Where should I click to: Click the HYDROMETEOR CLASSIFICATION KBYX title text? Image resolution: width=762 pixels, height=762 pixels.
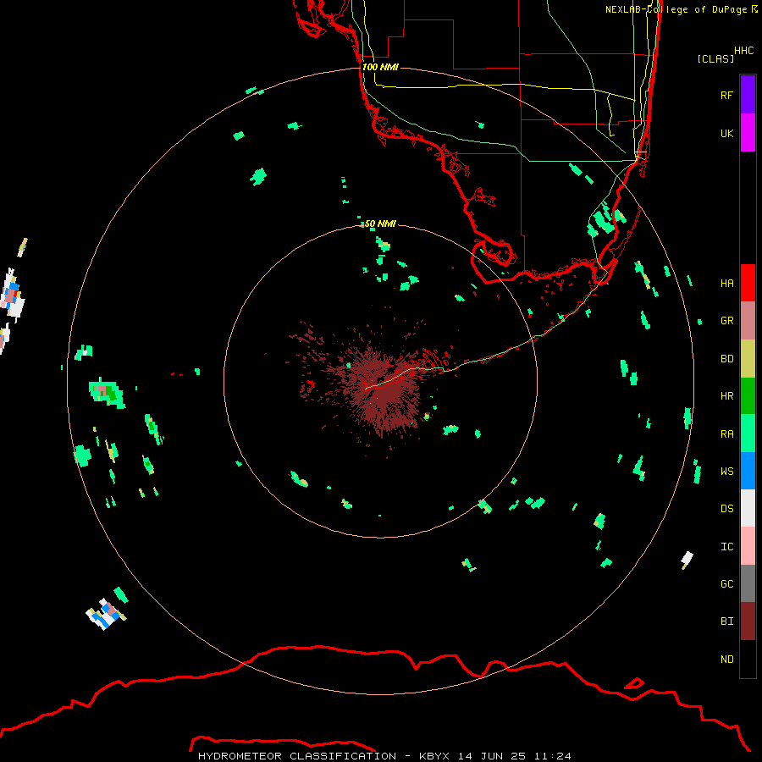click(x=384, y=756)
